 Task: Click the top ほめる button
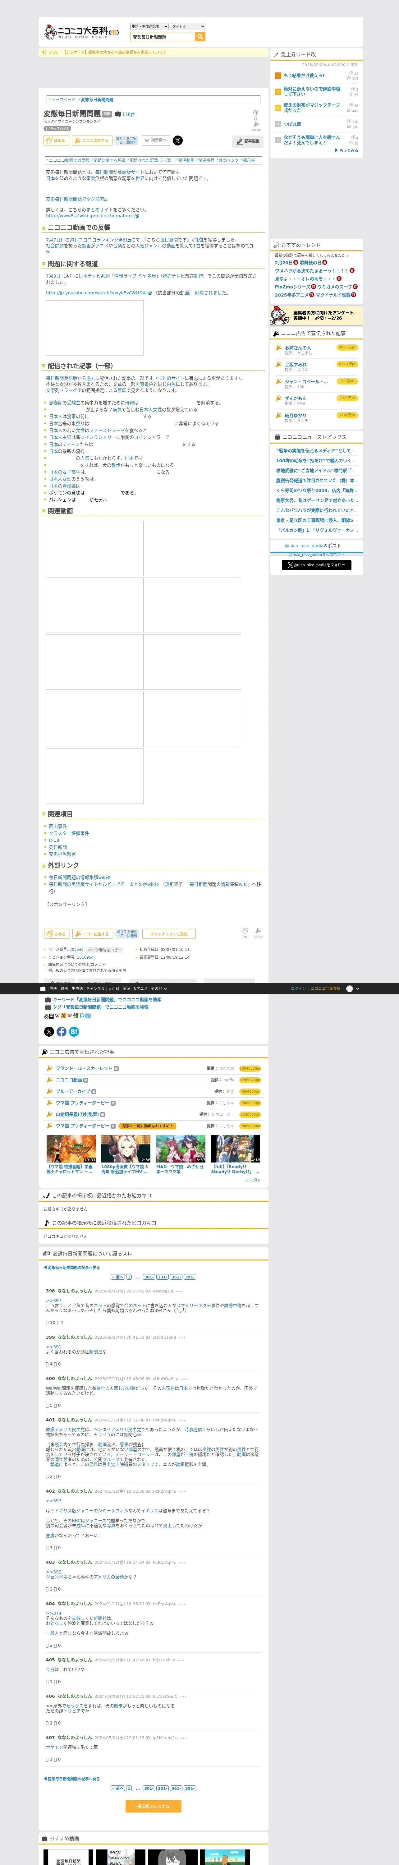click(57, 140)
